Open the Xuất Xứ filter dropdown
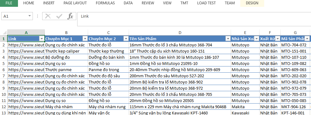Image resolution: width=311 pixels, height=115 pixels. (278, 39)
